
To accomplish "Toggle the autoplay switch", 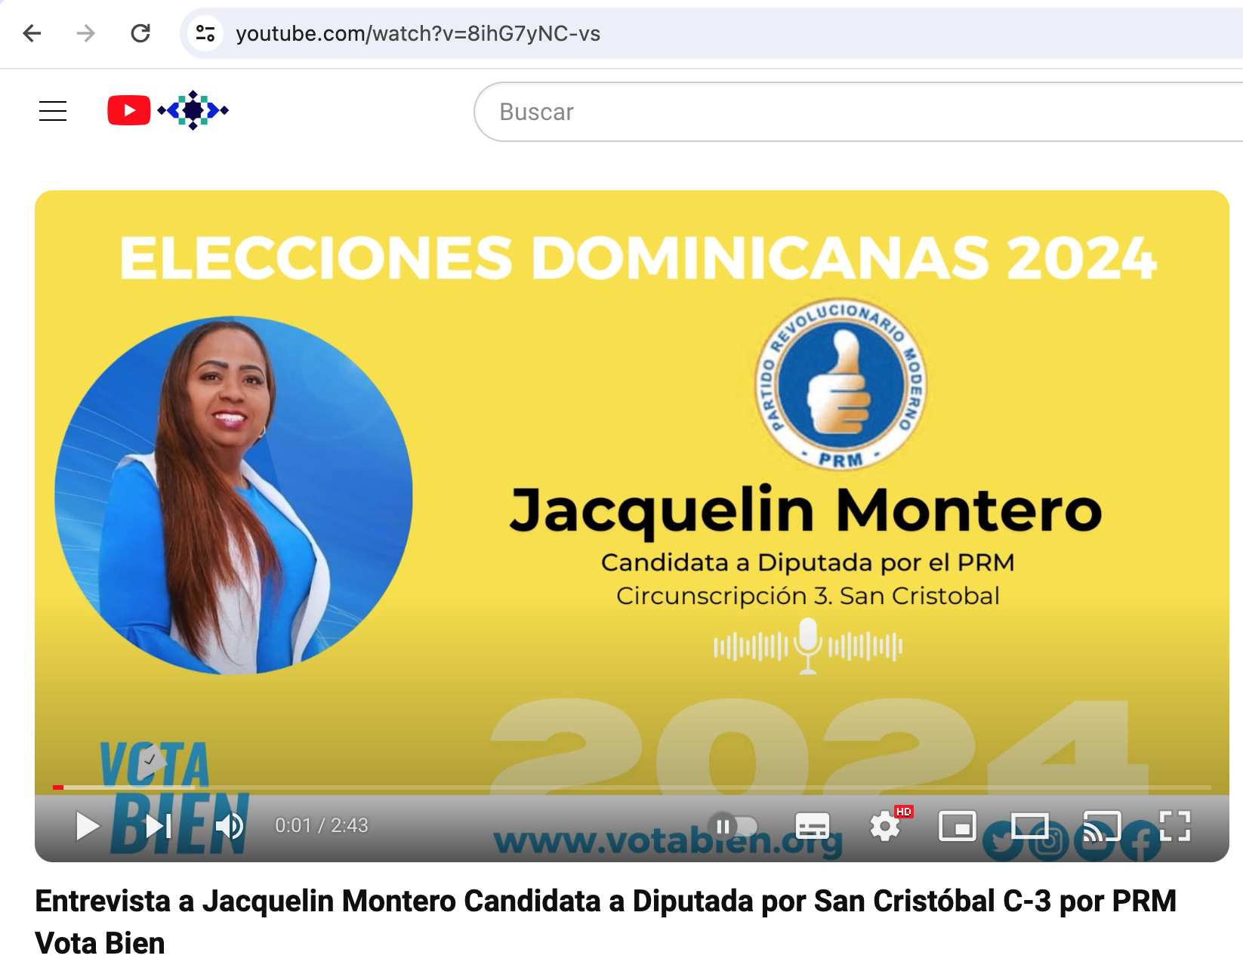I will 733,826.
